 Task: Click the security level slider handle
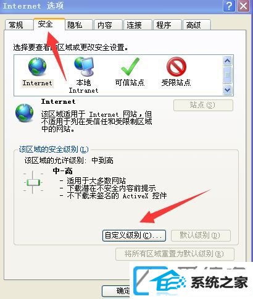[x=33, y=182]
